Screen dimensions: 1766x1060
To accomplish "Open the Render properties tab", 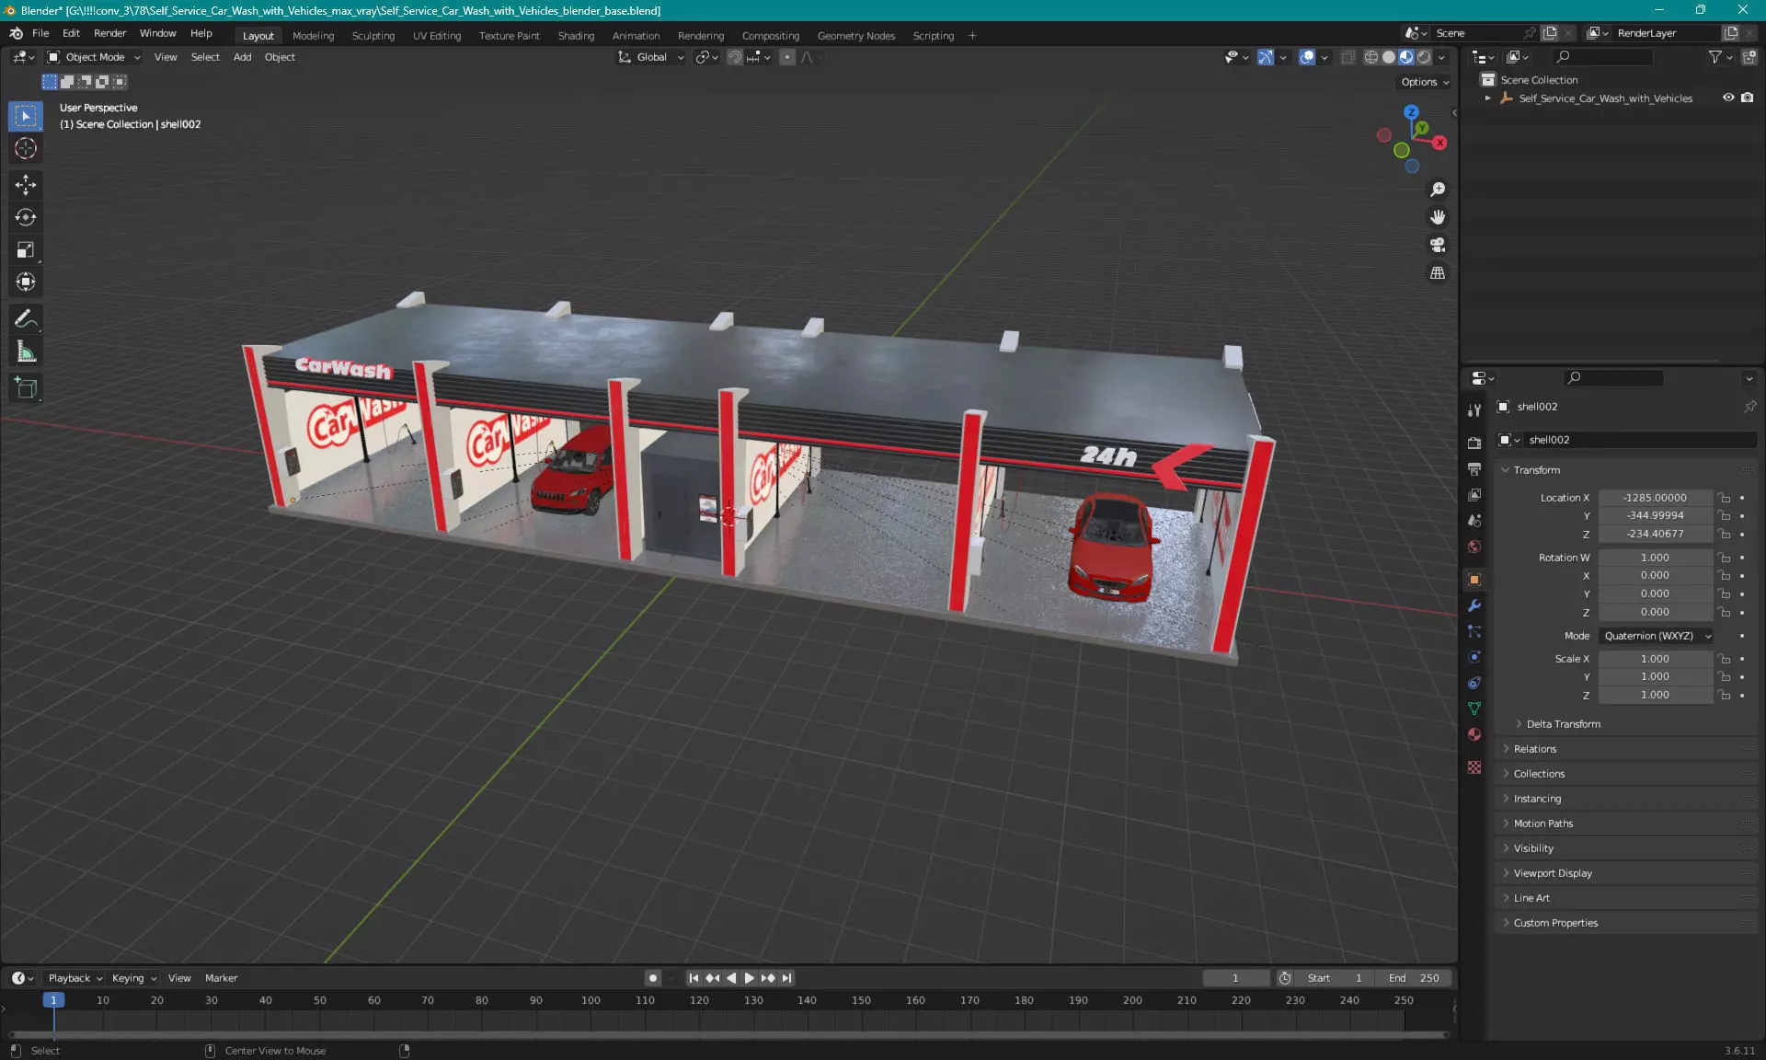I will point(1474,443).
